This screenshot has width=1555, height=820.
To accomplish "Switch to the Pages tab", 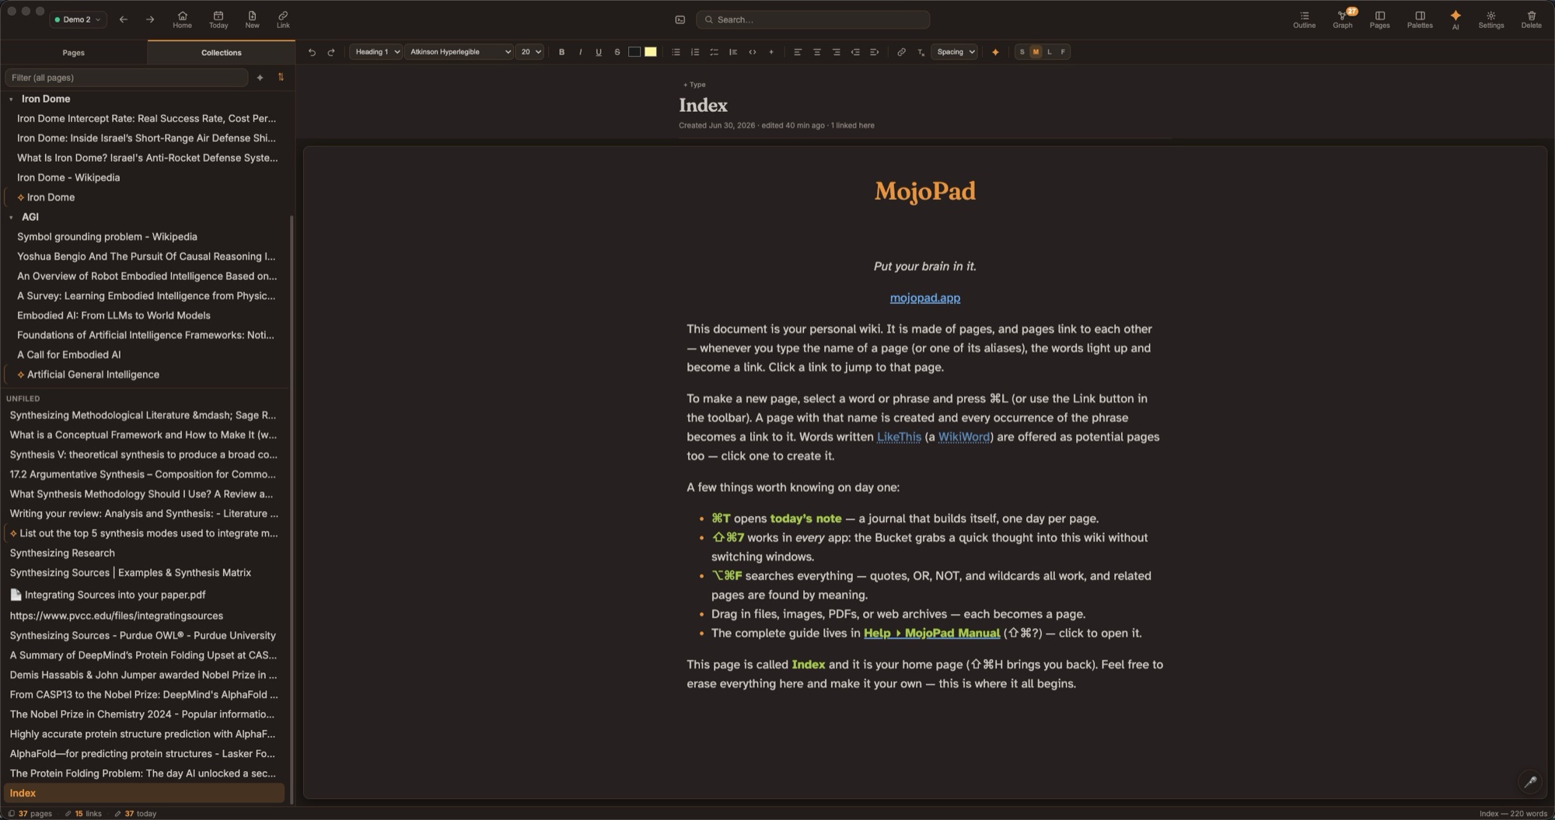I will point(73,53).
